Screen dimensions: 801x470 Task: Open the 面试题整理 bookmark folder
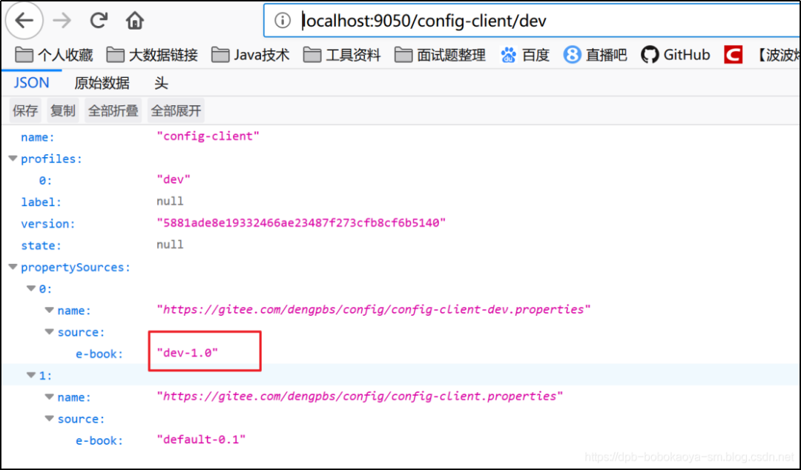pyautogui.click(x=440, y=55)
